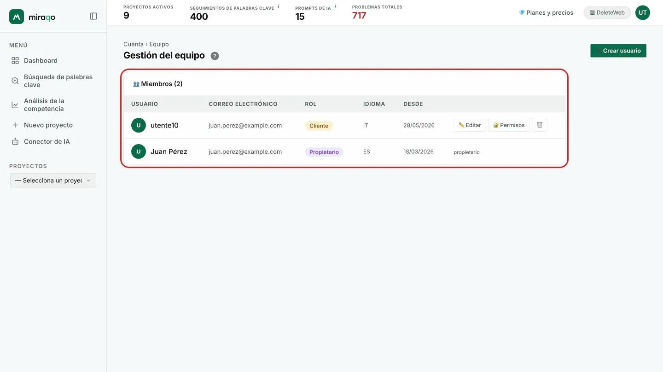Click the Cliente role badge
The image size is (663, 372).
click(319, 126)
